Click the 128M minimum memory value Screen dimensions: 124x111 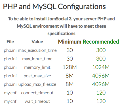click(70, 67)
